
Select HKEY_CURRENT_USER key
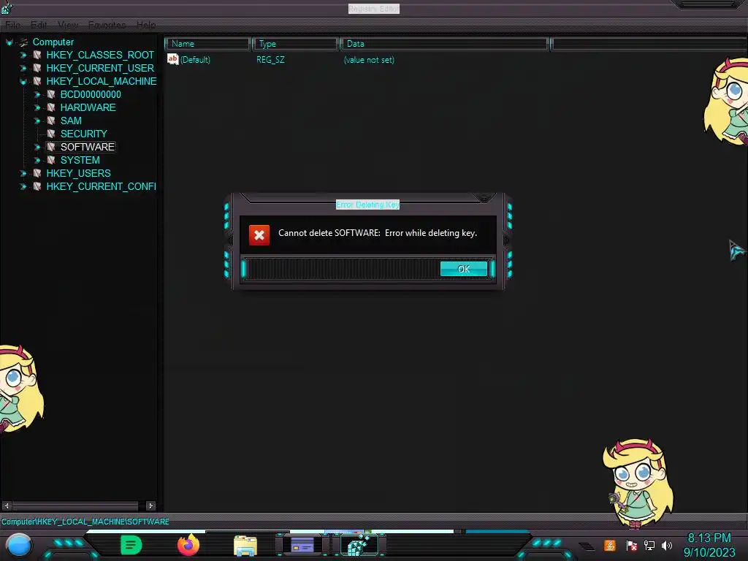(100, 68)
